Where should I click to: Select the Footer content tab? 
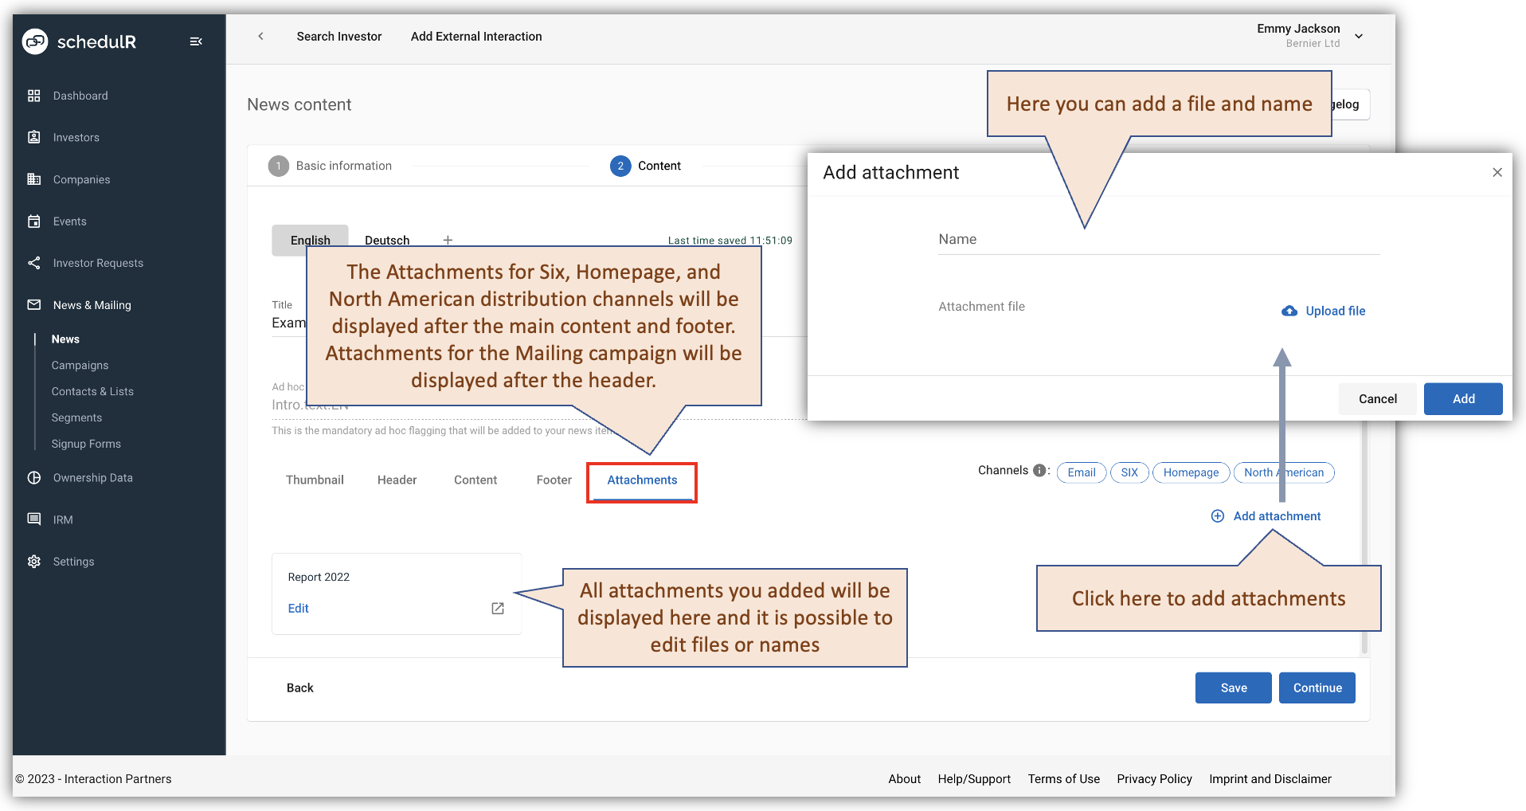tap(554, 480)
